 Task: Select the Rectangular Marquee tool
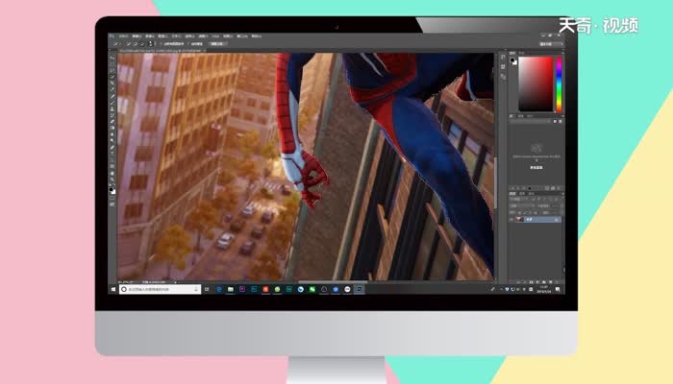pos(112,64)
